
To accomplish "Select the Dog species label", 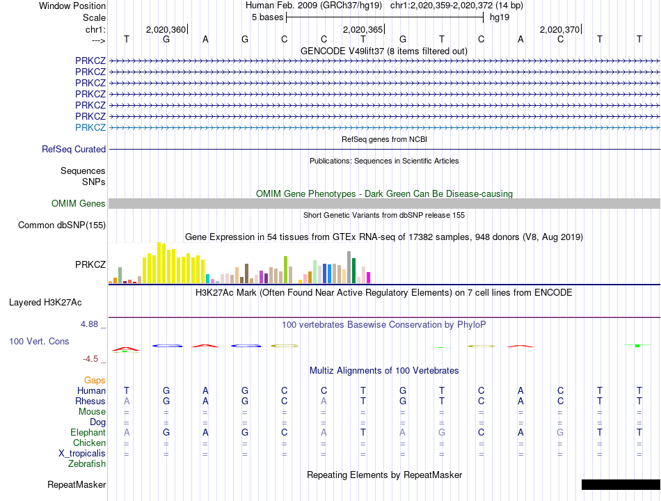I will click(98, 422).
